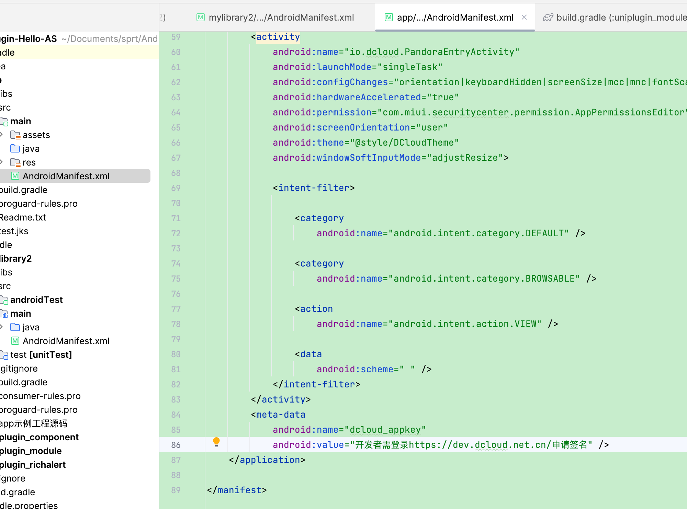Close the app AndroidManifest.xml tab
Viewport: 687px width, 509px height.
(x=524, y=17)
